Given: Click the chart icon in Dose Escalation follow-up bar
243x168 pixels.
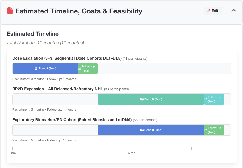Looking at the screenshot, I should pyautogui.click(x=79, y=69).
